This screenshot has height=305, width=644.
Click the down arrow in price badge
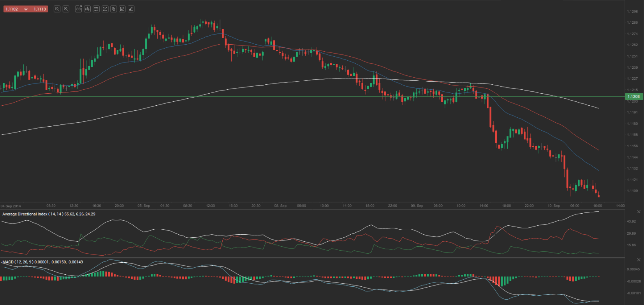[x=26, y=9]
